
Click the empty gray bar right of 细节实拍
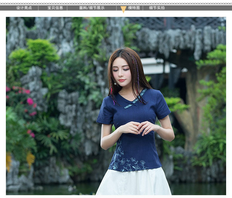pyautogui.click(x=200, y=8)
